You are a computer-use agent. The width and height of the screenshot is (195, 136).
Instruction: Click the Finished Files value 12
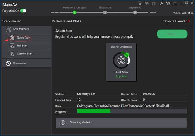pos(79,100)
